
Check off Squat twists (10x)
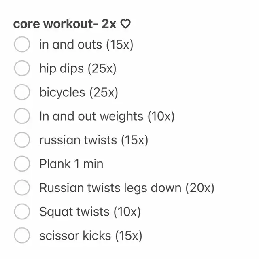coord(22,212)
